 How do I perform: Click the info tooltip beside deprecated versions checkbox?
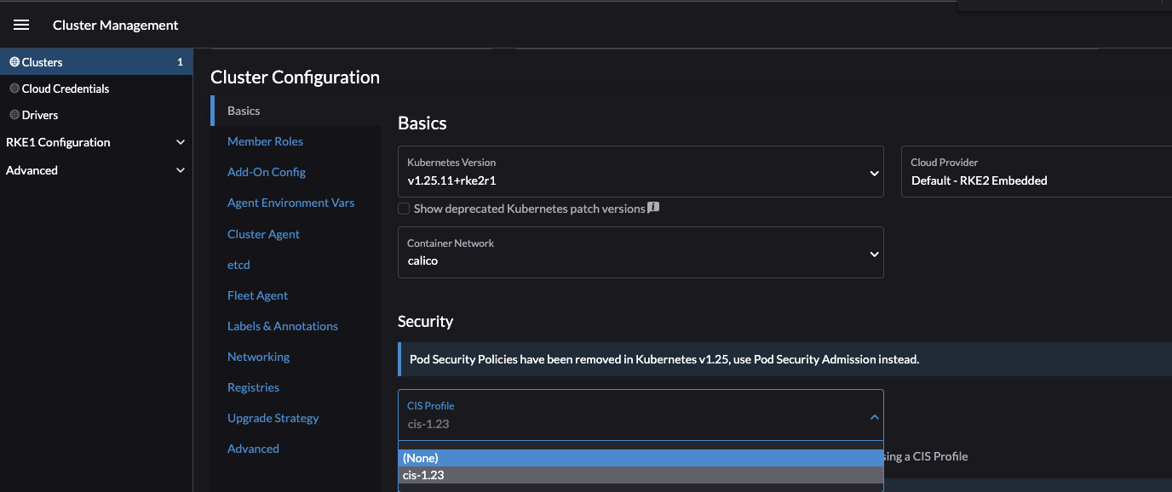[653, 207]
